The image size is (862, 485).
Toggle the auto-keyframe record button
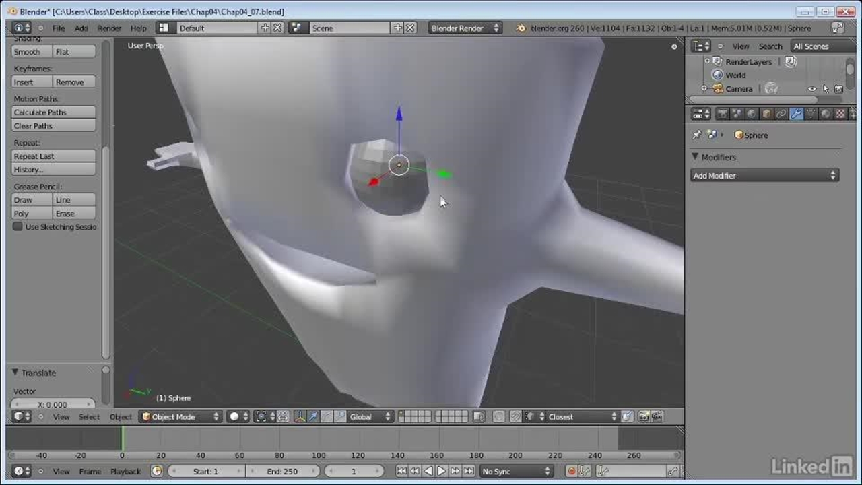point(571,472)
